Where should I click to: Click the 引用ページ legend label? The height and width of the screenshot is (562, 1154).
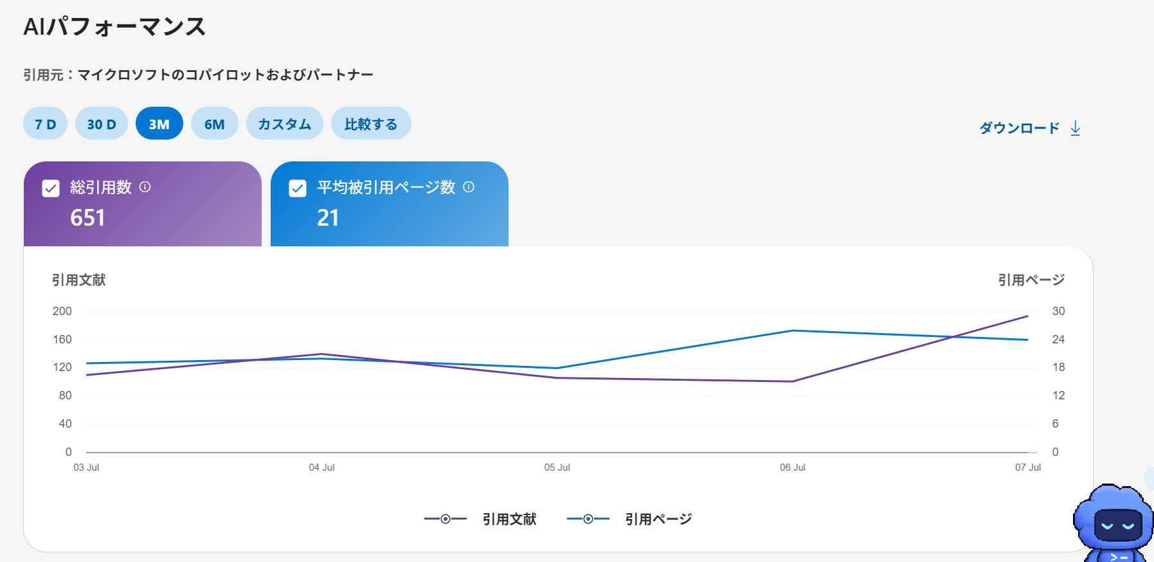click(658, 519)
